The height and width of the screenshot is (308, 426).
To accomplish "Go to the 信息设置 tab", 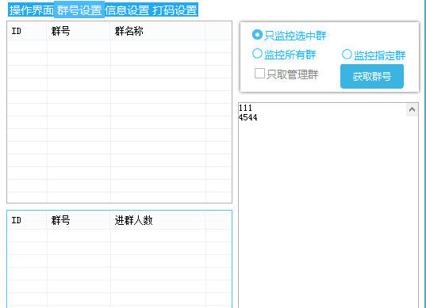I will tap(127, 10).
